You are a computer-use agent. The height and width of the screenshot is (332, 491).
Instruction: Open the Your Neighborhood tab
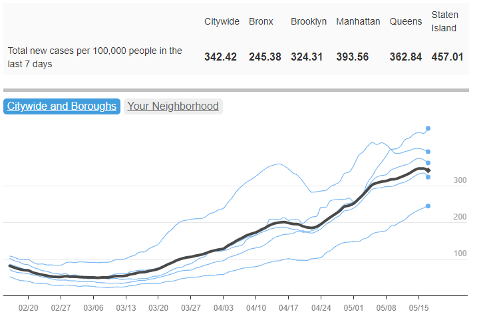173,106
